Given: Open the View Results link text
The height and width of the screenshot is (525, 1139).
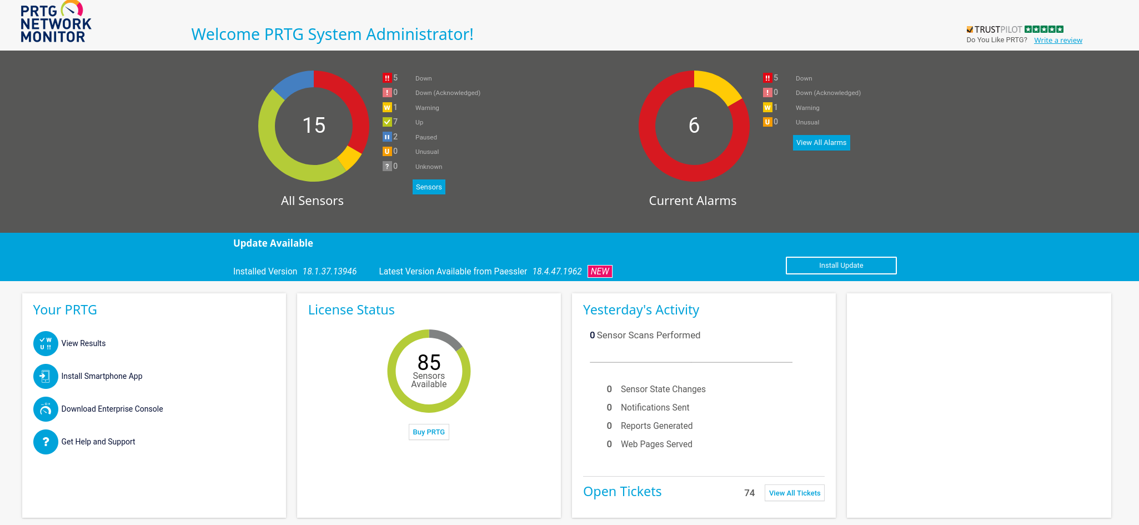Looking at the screenshot, I should coord(83,344).
